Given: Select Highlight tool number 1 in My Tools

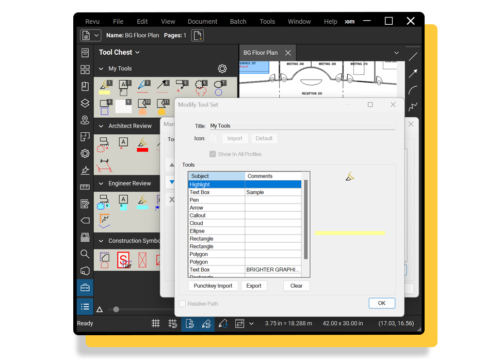Looking at the screenshot, I should pos(105,87).
